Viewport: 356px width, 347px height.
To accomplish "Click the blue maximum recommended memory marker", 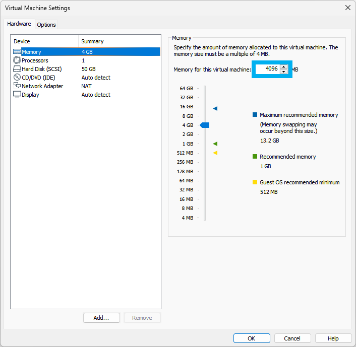I will pos(215,108).
